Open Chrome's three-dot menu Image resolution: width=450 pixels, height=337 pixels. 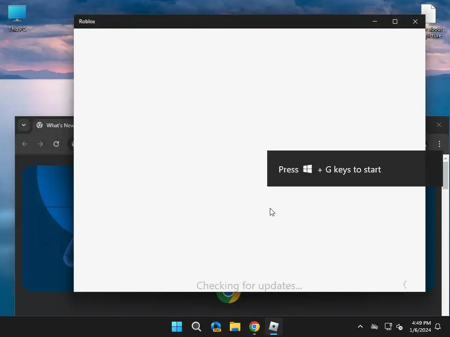(439, 144)
